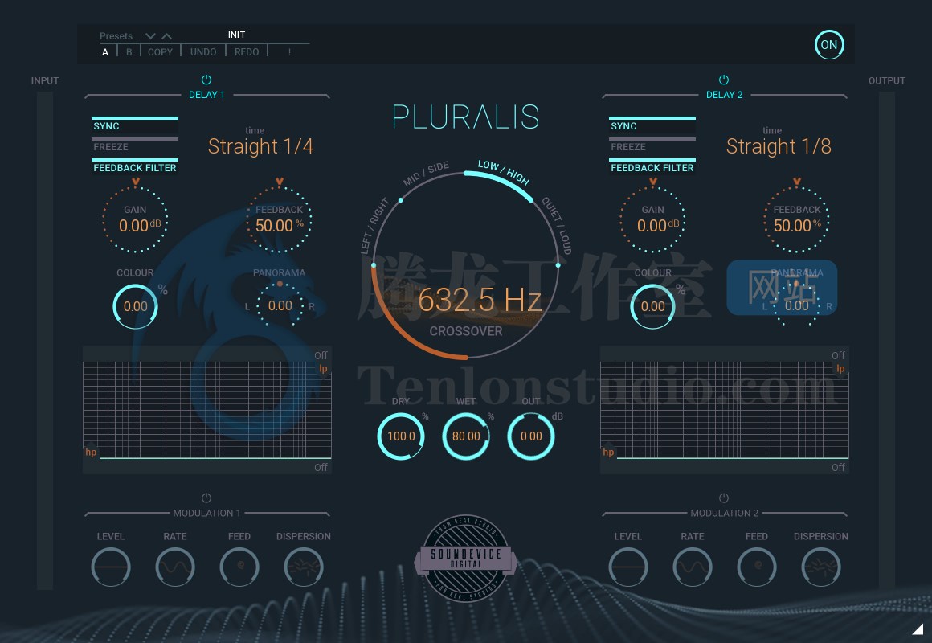Click the hp handle in Delay 1 filter
932x643 pixels.
[90, 451]
